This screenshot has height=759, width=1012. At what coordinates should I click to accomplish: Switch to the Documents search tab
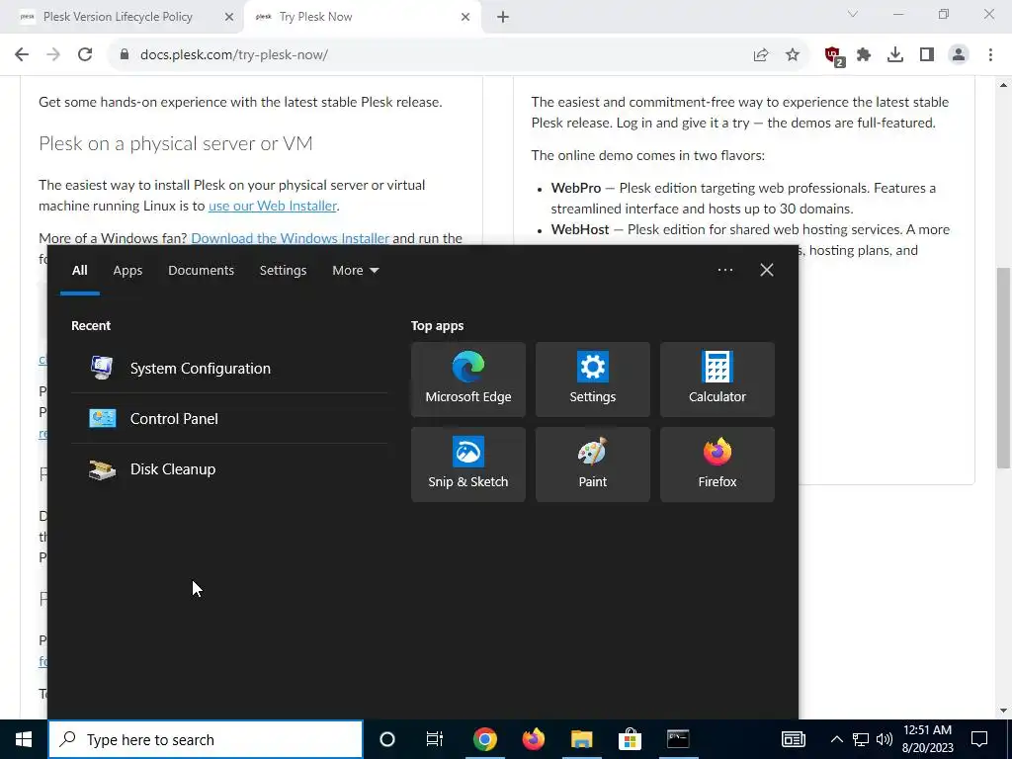201,271
